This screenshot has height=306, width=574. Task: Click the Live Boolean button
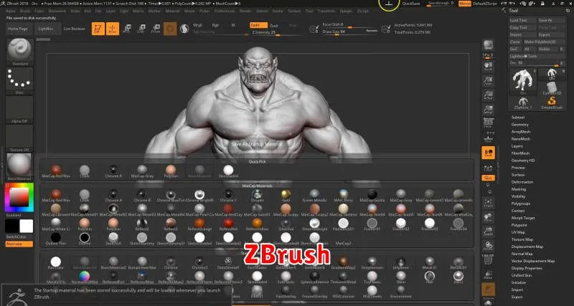(75, 29)
